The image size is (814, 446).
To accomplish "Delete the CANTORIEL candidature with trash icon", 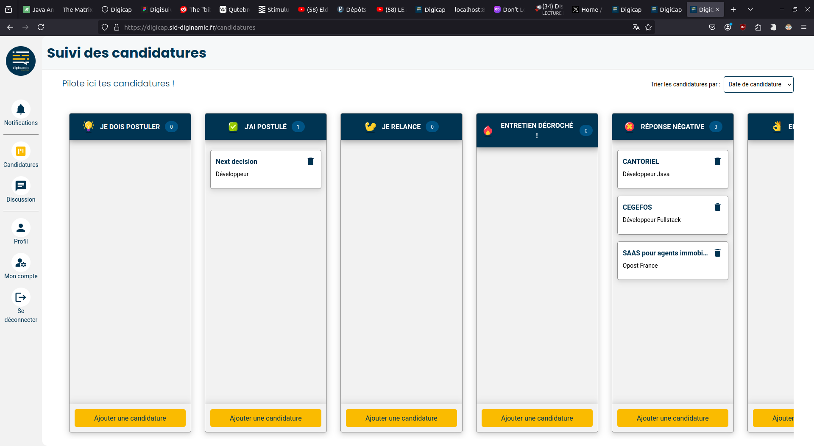I will coord(717,161).
